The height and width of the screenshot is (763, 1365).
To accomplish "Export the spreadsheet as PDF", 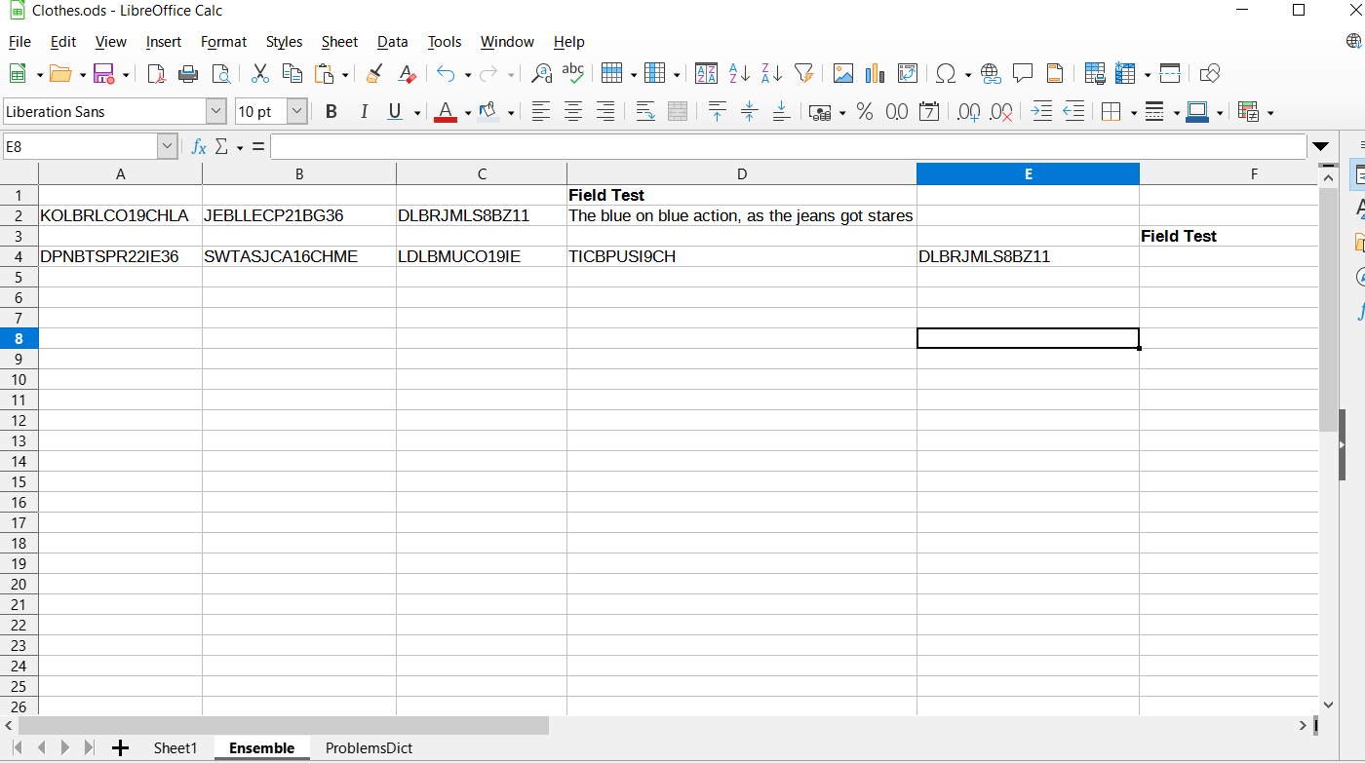I will click(156, 73).
